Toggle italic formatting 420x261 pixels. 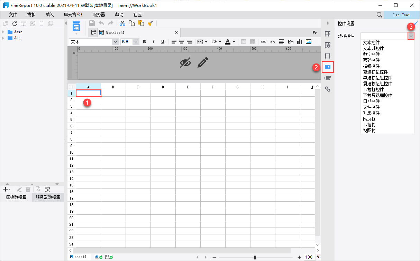tap(153, 42)
